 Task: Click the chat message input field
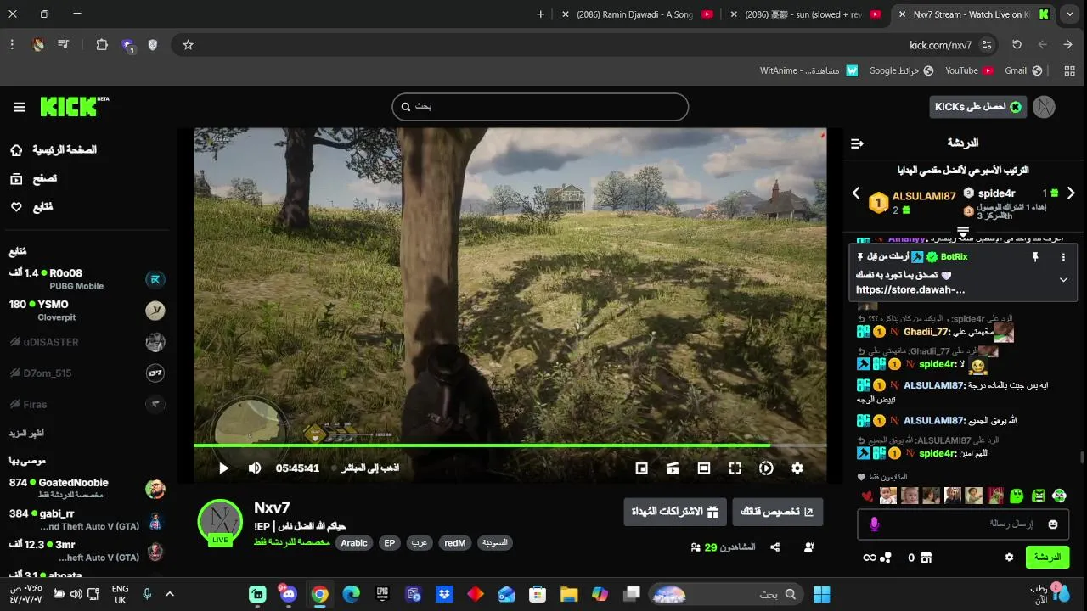pos(963,524)
